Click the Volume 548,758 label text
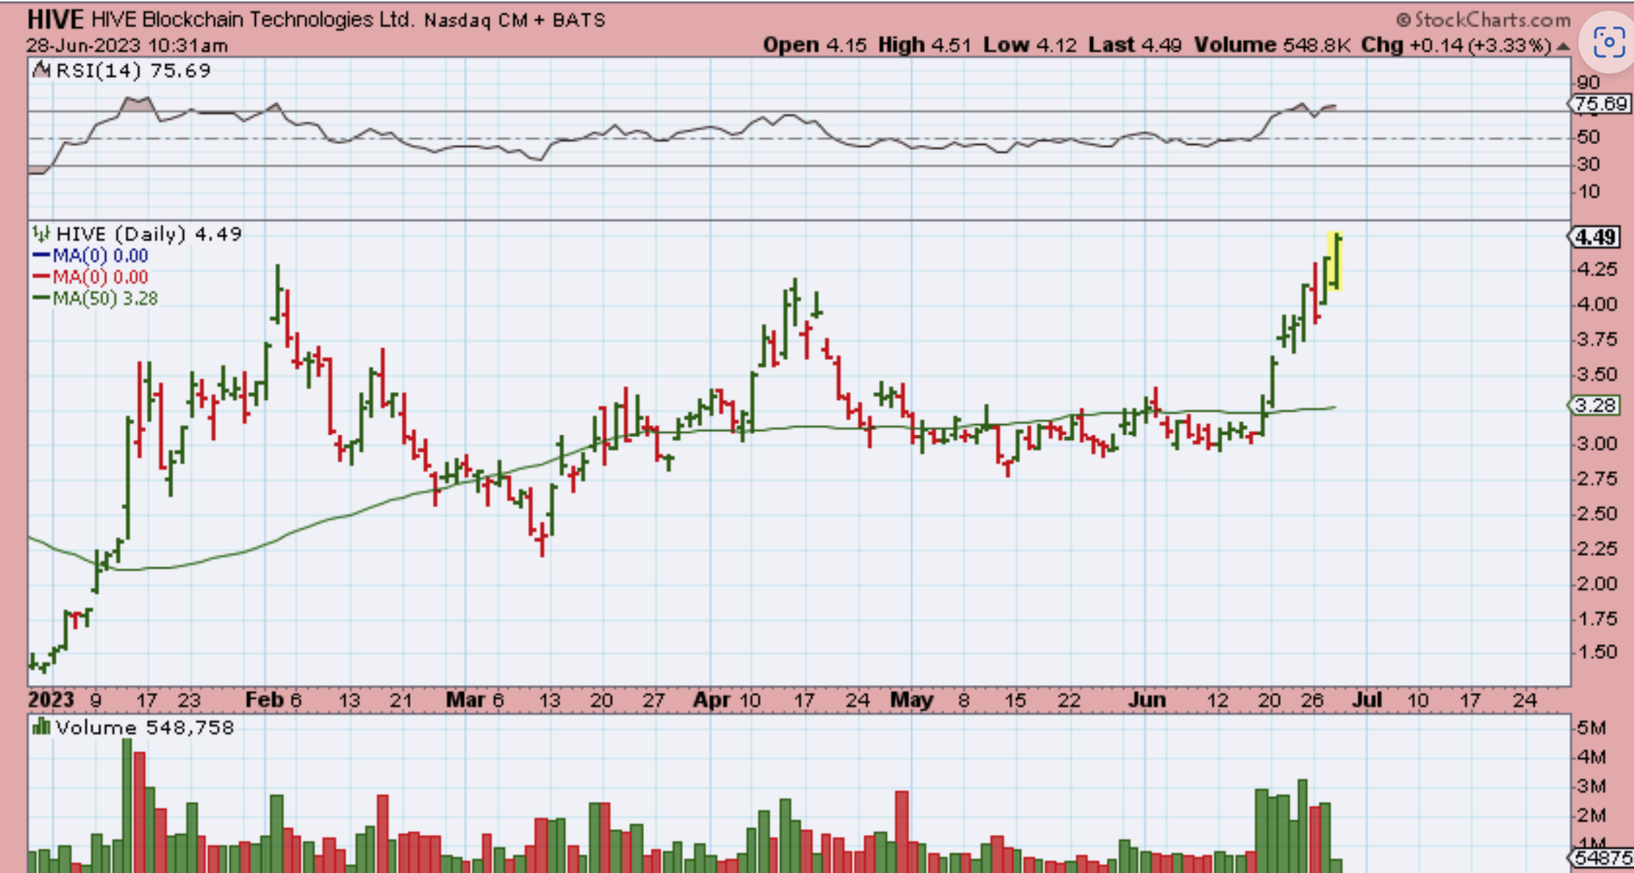The image size is (1634, 873). [145, 727]
